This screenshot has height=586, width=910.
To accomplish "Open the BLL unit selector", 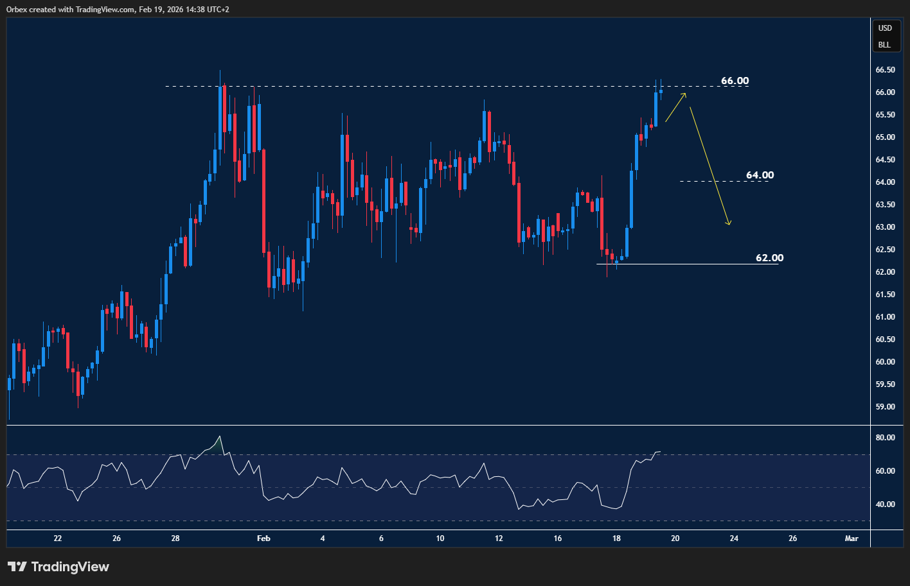I will point(885,45).
